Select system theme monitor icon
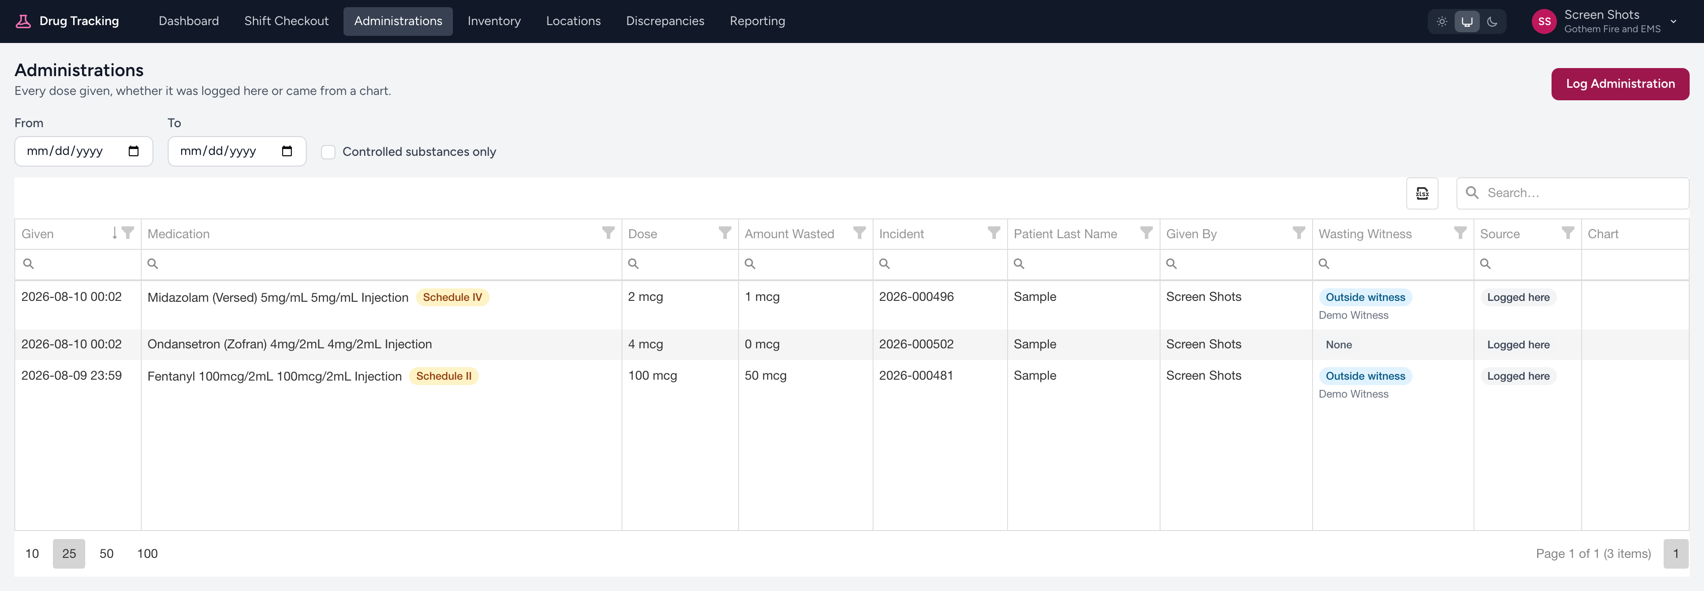 click(x=1467, y=21)
